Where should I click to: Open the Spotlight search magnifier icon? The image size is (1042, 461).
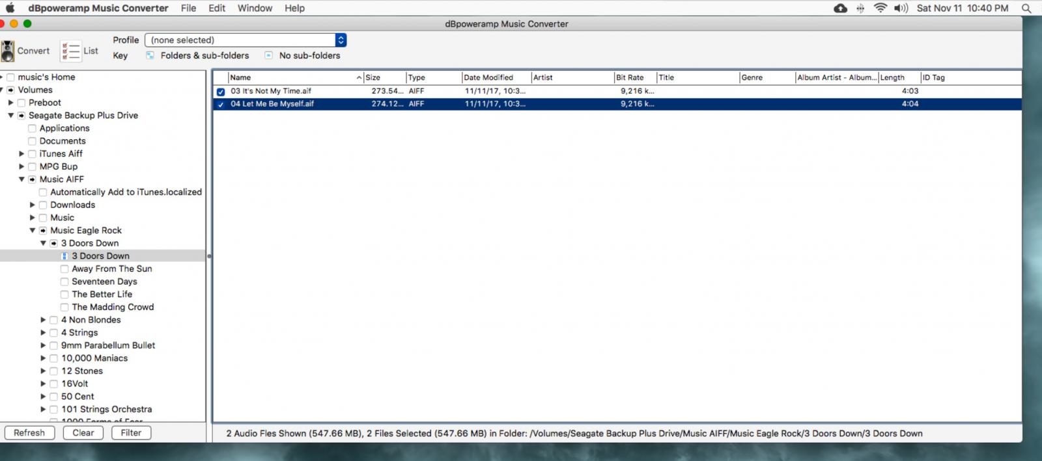1026,8
